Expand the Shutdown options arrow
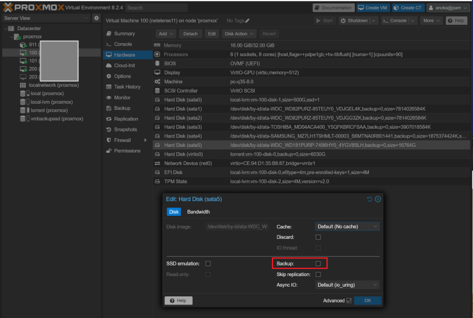Viewport: 473px width, 318px height. [x=374, y=21]
